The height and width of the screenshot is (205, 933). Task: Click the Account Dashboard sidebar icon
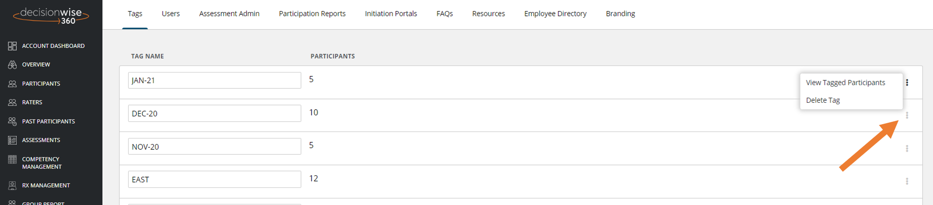[x=12, y=46]
